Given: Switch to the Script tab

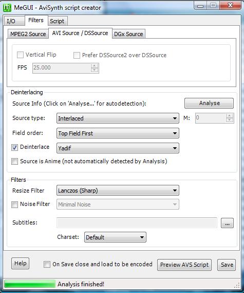Looking at the screenshot, I should tap(58, 21).
